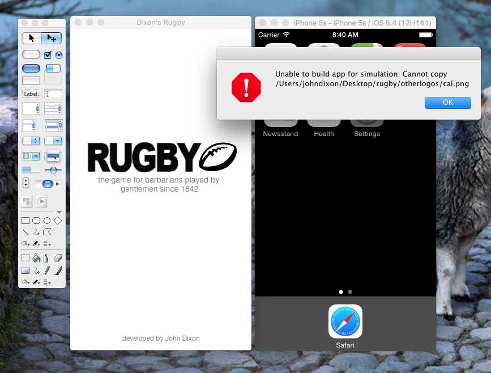Image resolution: width=491 pixels, height=373 pixels.
Task: Select the Edit (pointer with move) tool
Action: 52,38
